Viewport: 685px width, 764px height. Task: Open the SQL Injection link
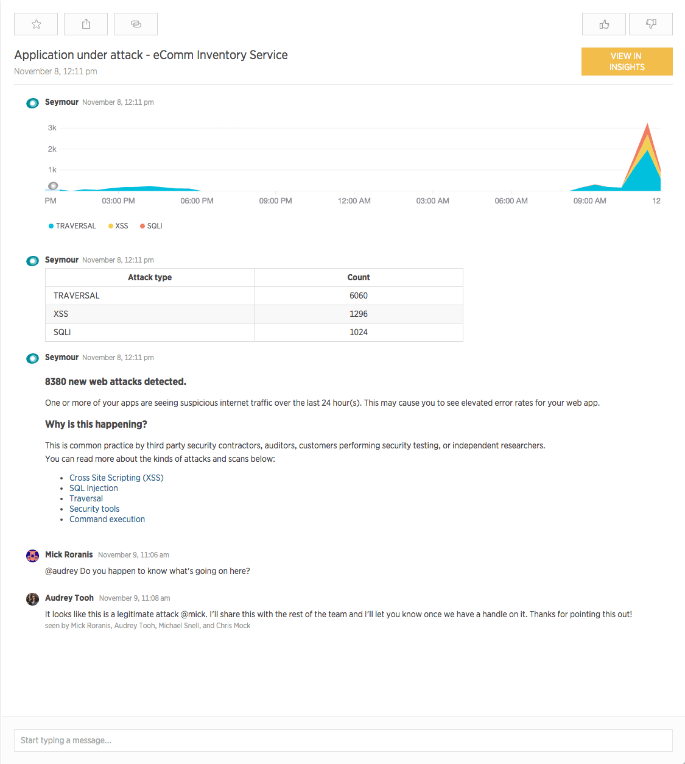coord(94,488)
